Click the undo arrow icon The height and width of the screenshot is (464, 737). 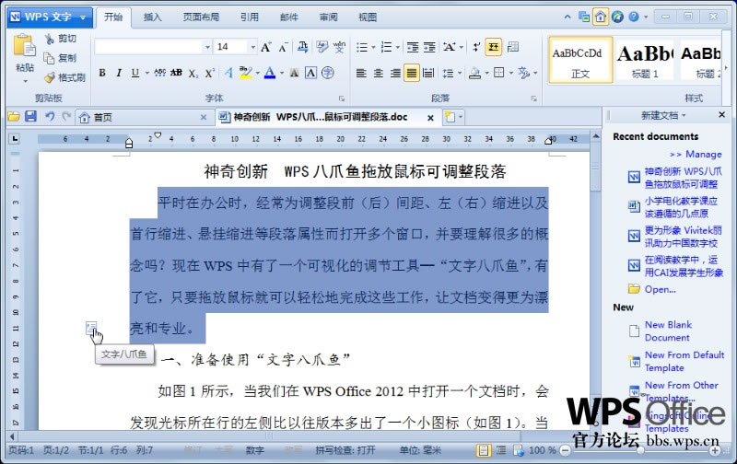[50, 117]
